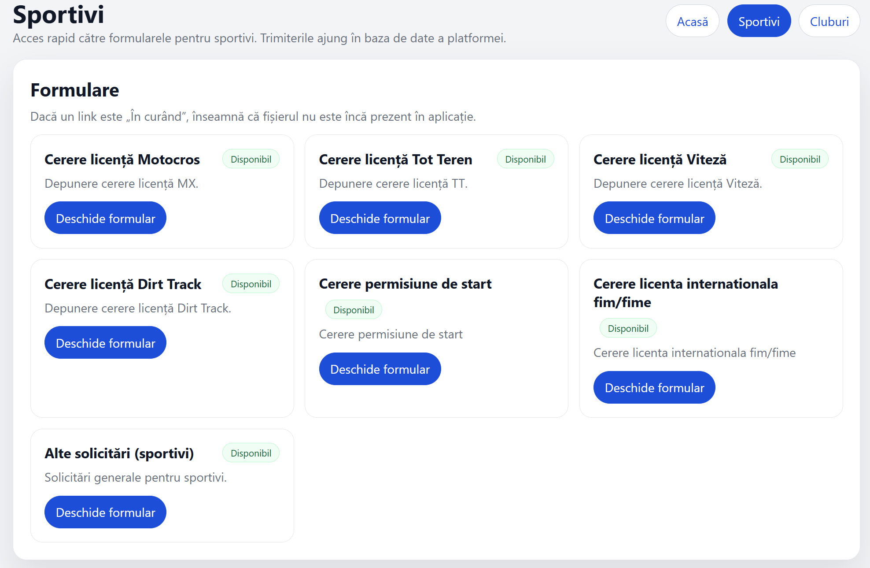Click Disponibil badge under permisiune de start
The image size is (870, 568).
354,310
